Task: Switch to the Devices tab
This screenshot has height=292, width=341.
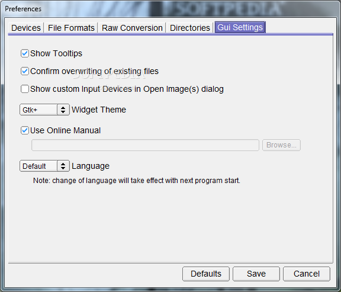Action: coord(26,28)
